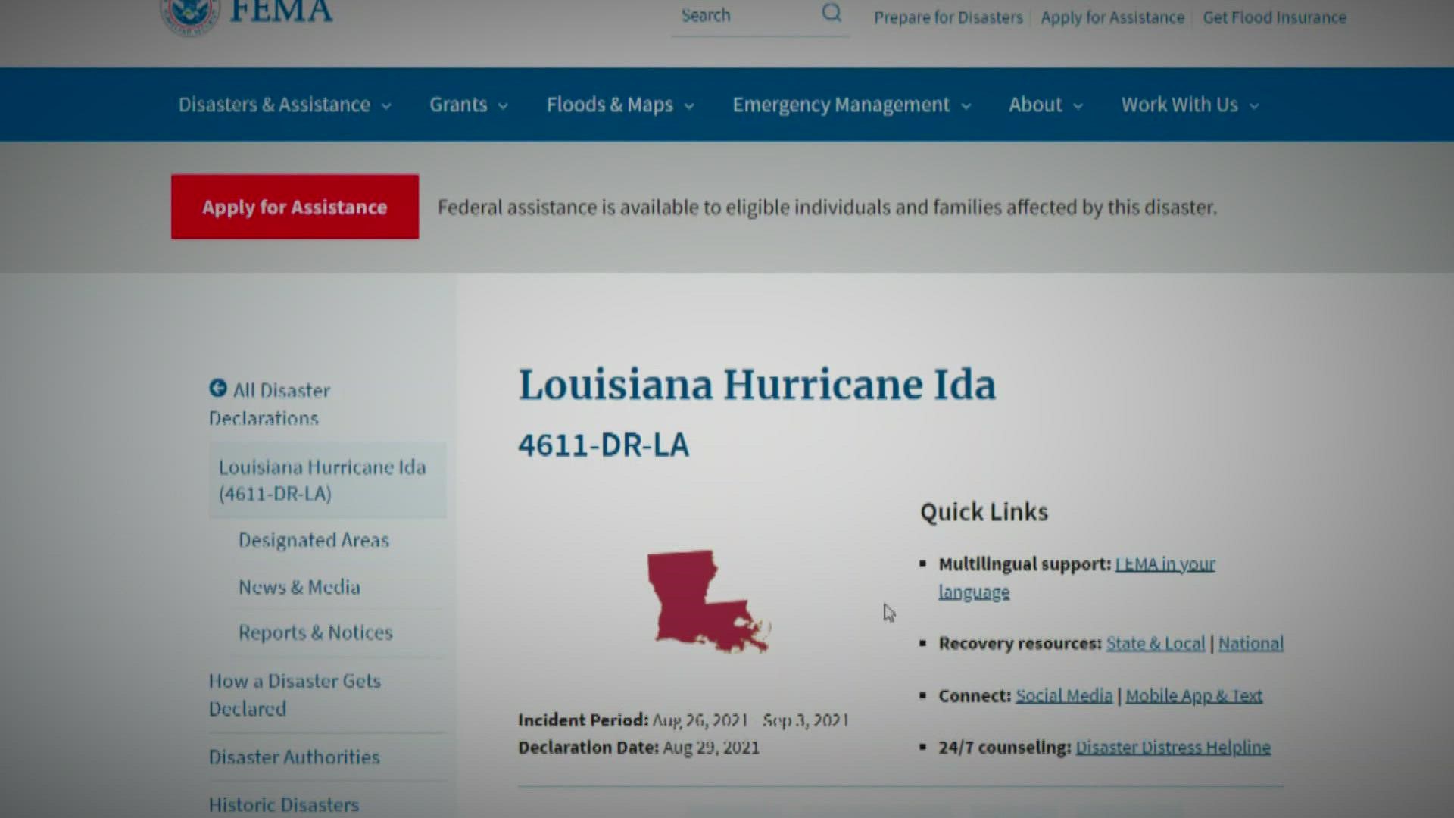
Task: Open Floods & Maps menu
Action: tap(620, 105)
